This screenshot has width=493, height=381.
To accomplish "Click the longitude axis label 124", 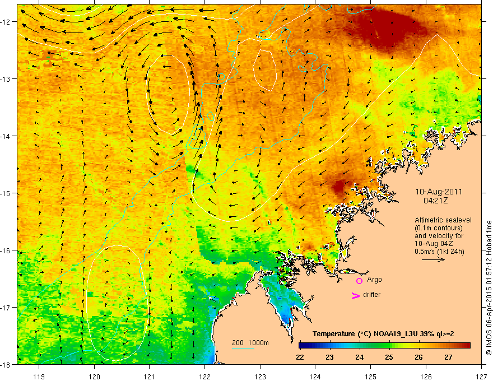I will [315, 377].
